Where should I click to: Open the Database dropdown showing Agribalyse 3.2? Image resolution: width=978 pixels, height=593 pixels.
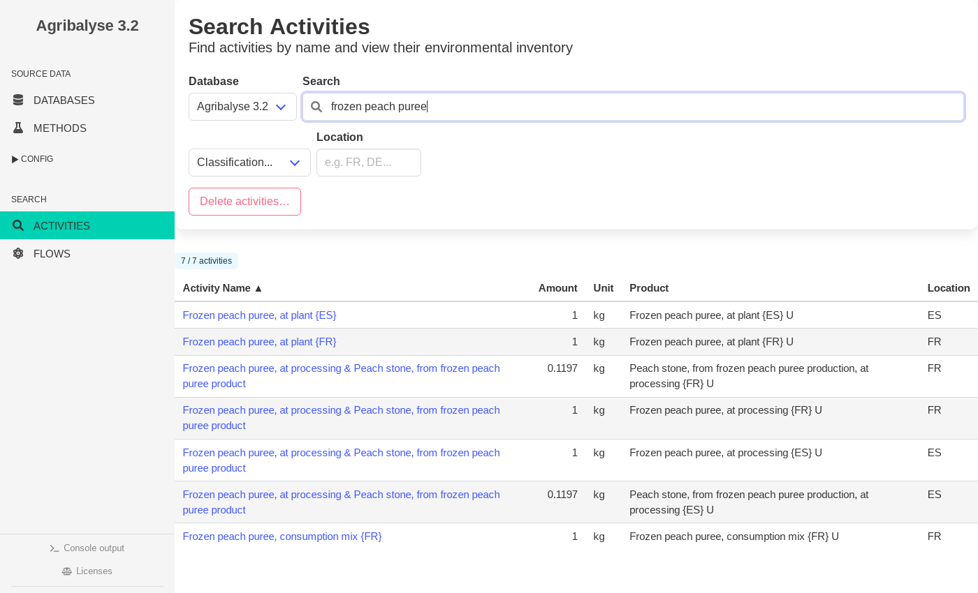pyautogui.click(x=242, y=107)
